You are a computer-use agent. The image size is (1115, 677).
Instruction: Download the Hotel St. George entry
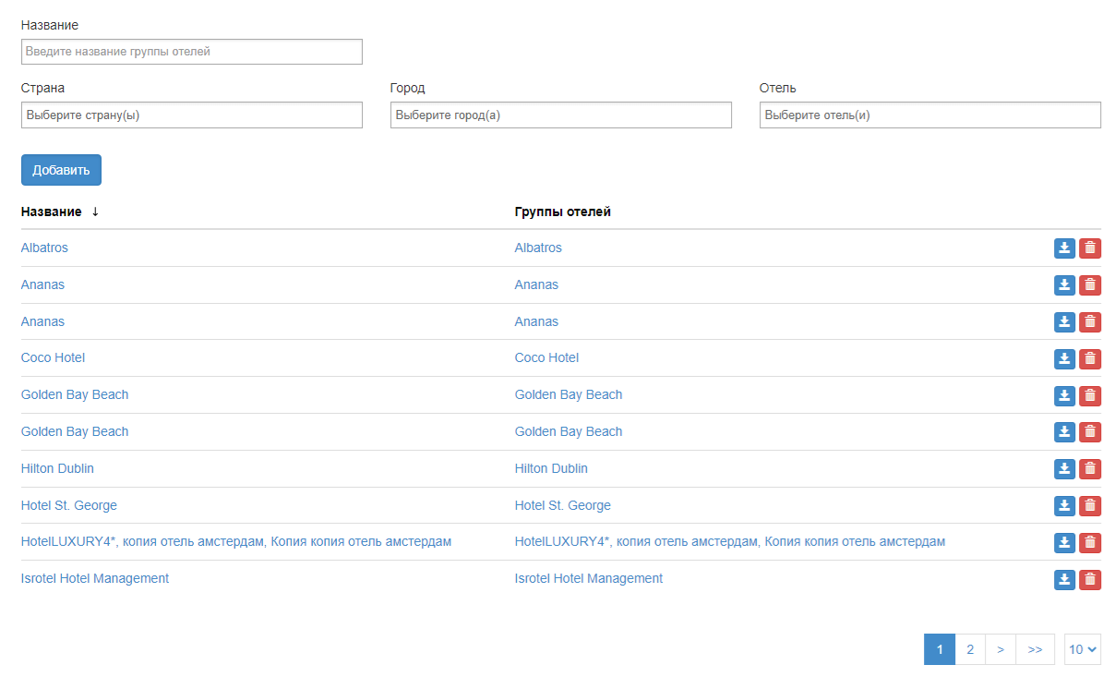[x=1064, y=506]
